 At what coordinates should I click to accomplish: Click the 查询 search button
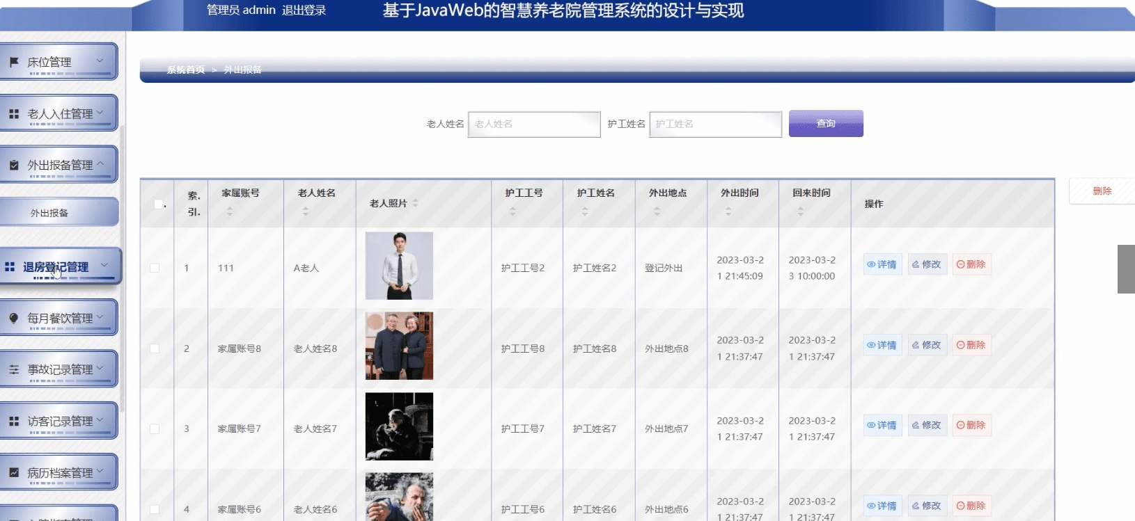coord(826,123)
